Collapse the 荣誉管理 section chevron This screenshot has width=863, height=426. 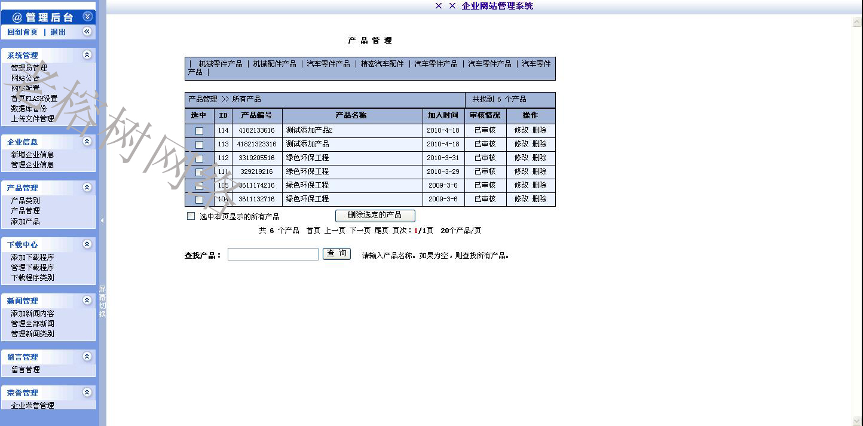pyautogui.click(x=87, y=392)
